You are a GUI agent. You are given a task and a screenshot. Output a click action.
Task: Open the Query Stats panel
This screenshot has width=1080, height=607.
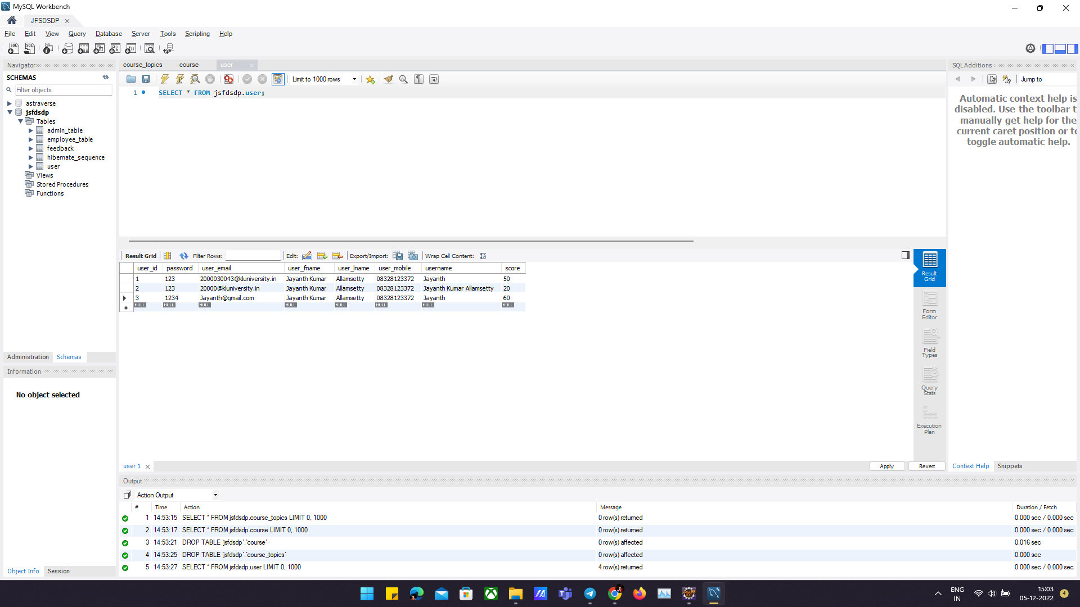click(929, 382)
